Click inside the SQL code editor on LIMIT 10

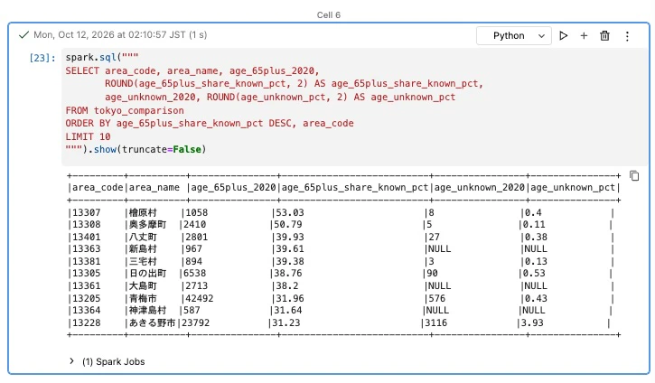point(88,136)
